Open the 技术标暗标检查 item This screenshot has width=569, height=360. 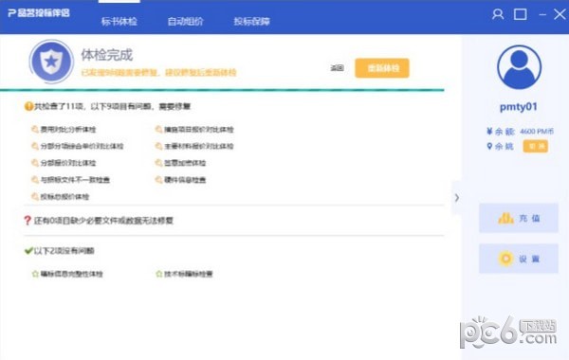(189, 274)
